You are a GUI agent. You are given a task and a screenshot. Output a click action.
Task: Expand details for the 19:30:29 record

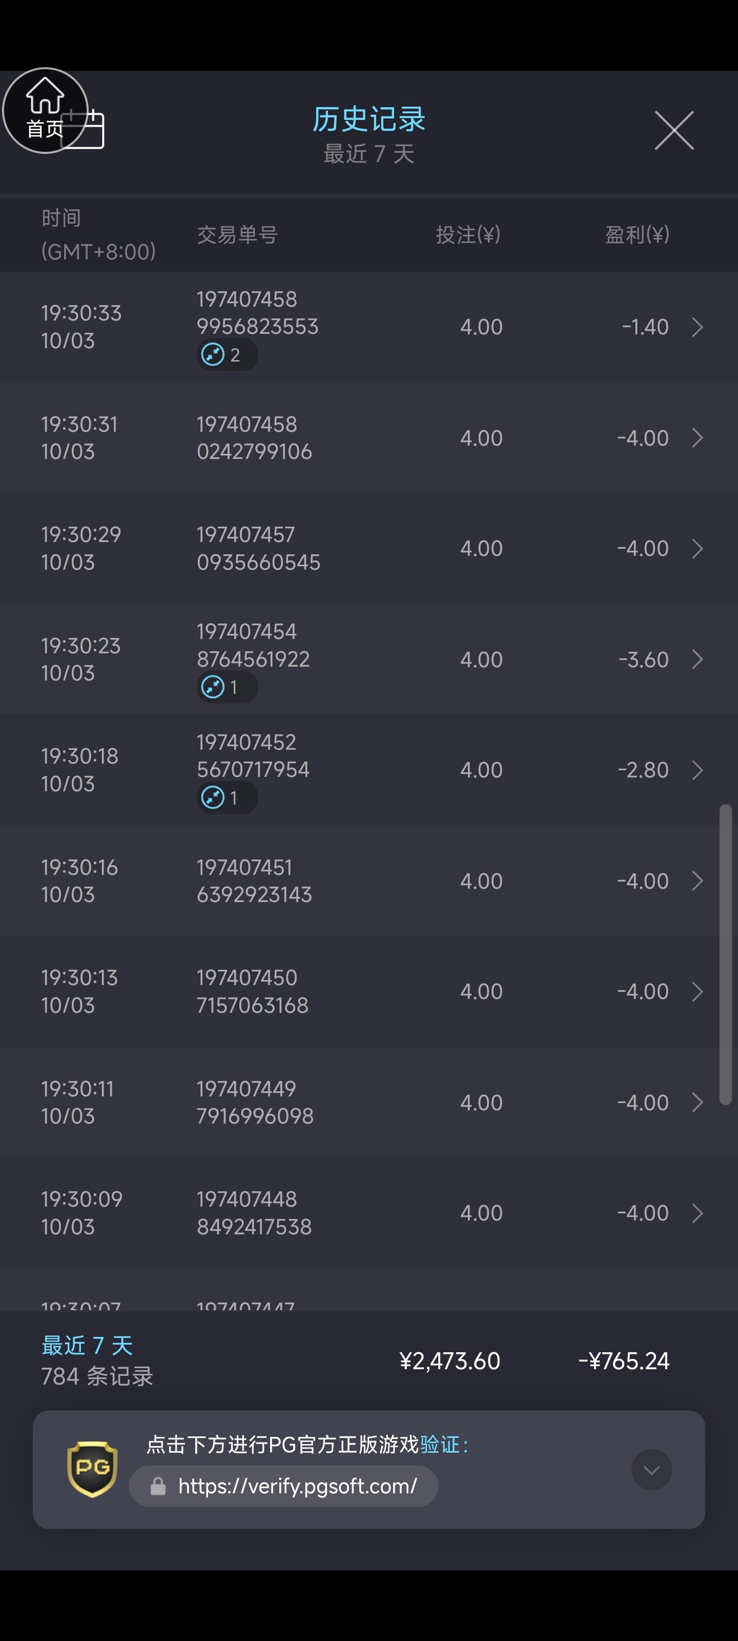click(x=697, y=549)
